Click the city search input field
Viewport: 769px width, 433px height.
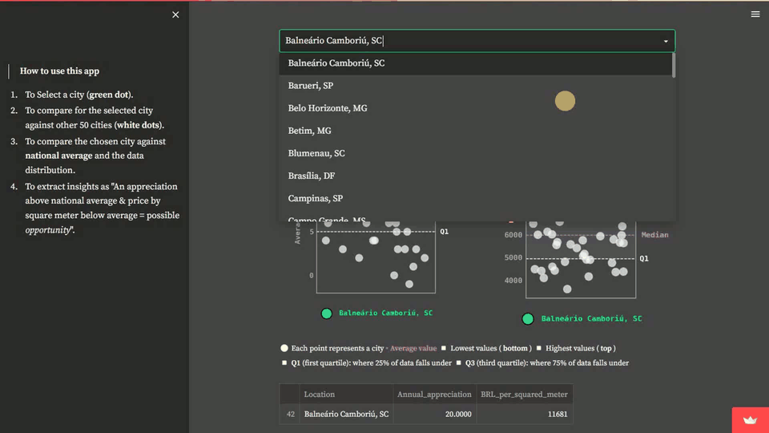[x=465, y=41]
